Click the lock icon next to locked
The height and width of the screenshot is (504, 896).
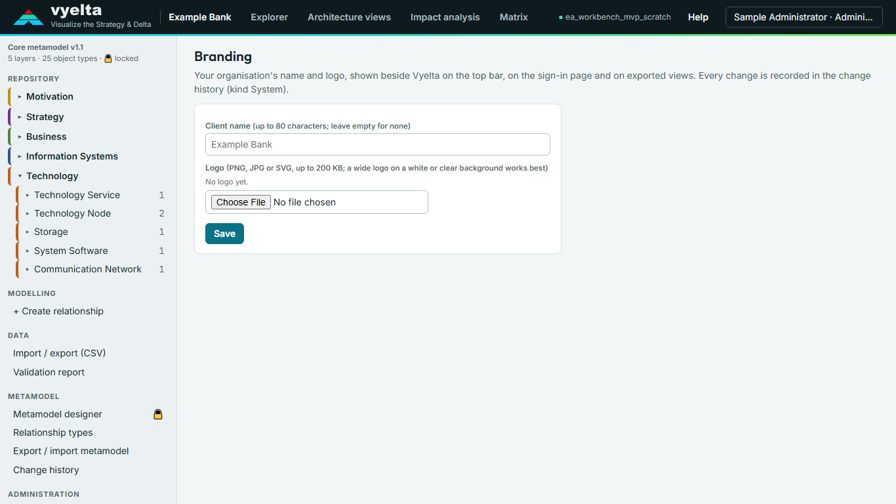pos(108,58)
